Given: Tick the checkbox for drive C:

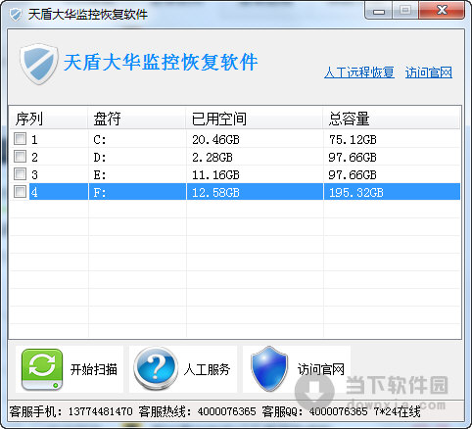Looking at the screenshot, I should (x=20, y=139).
